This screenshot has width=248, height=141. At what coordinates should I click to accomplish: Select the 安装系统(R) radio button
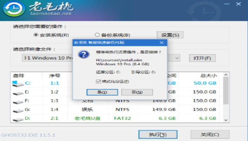click(36, 35)
